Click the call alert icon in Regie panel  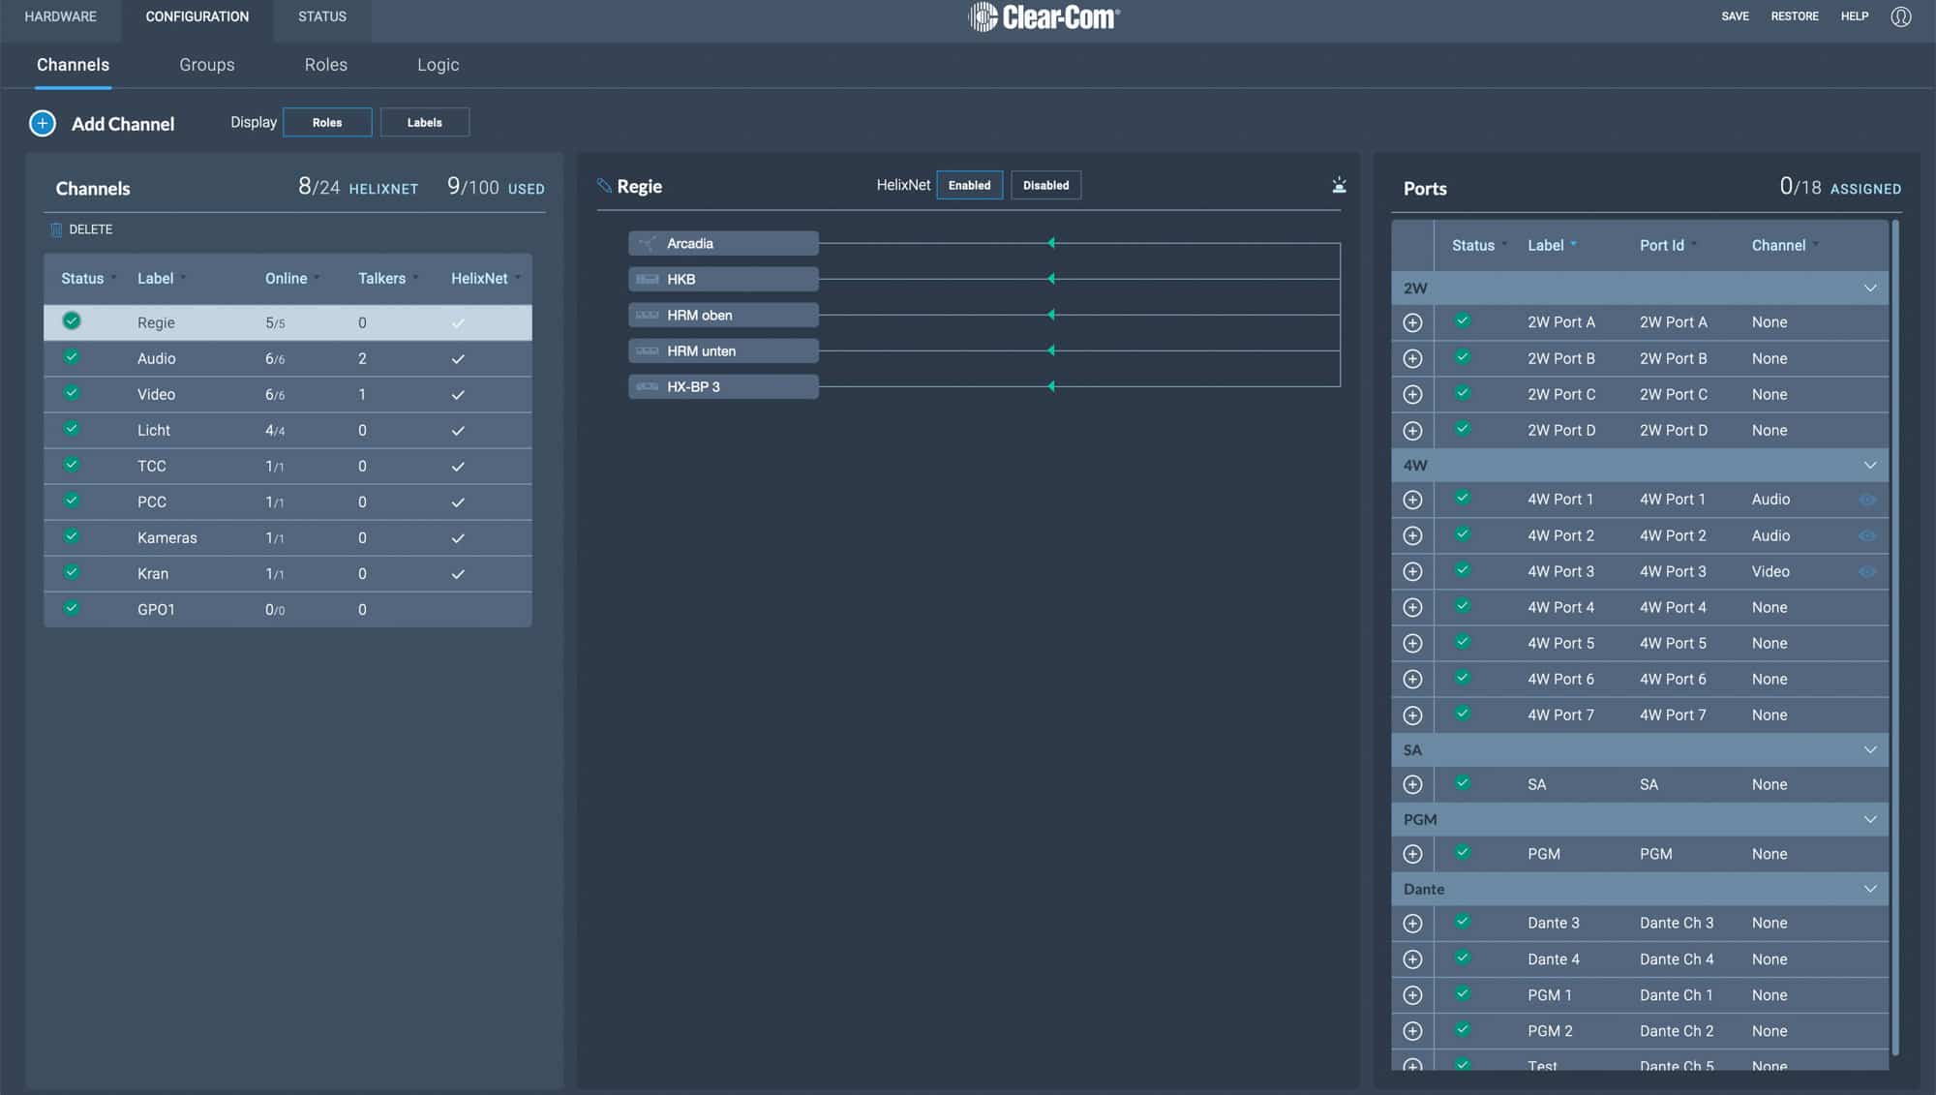tap(1339, 185)
